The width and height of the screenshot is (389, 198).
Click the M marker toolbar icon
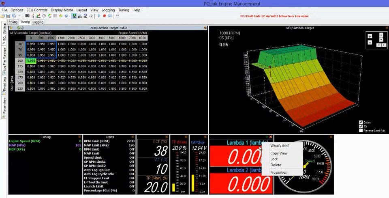coord(118,16)
